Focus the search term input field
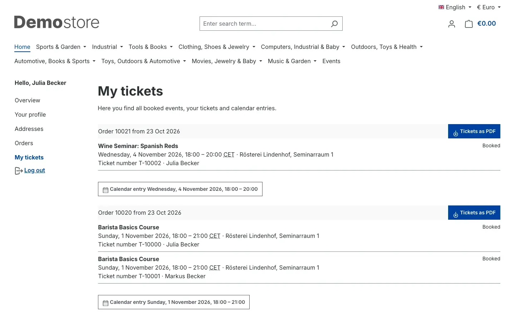 pos(264,24)
